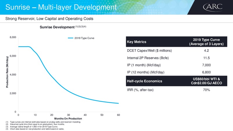Click the value '4.2'

coord(206,51)
